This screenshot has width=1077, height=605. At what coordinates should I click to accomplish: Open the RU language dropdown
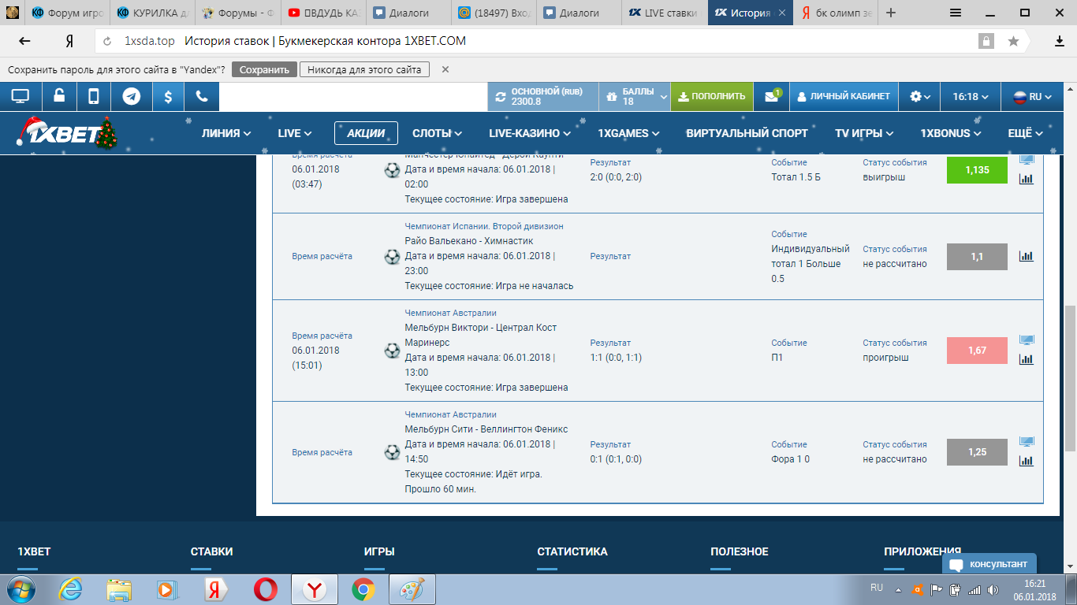(x=1032, y=96)
